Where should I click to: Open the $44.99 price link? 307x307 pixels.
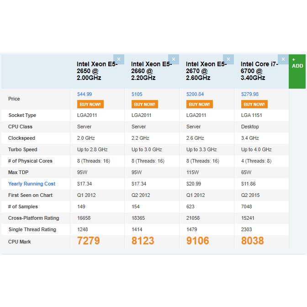[85, 94]
